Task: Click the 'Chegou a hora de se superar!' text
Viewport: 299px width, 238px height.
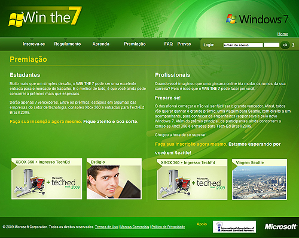Action: [181, 135]
